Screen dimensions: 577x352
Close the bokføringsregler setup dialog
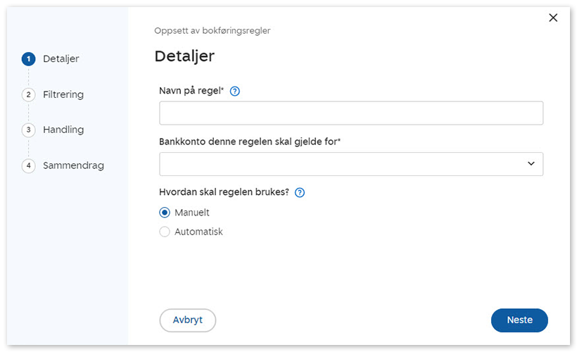coord(553,18)
